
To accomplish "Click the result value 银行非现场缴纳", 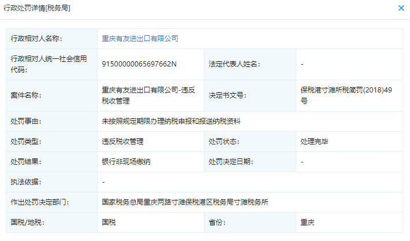I will coord(126,162).
